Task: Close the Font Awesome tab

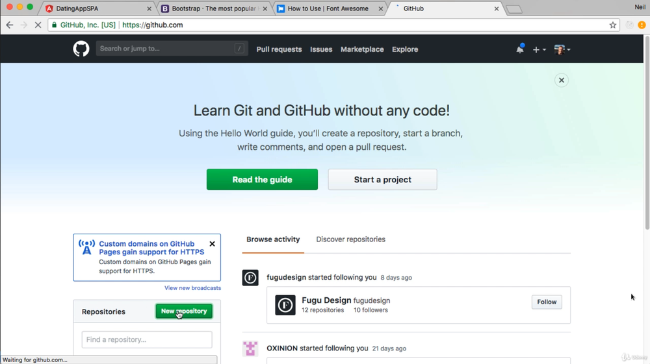Action: (x=380, y=8)
